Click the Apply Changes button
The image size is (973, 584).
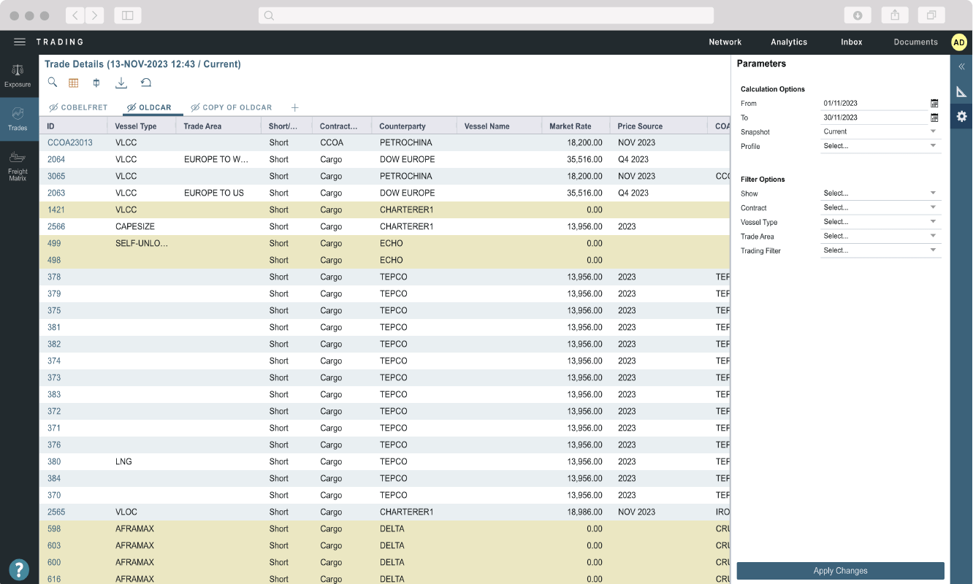[840, 571]
